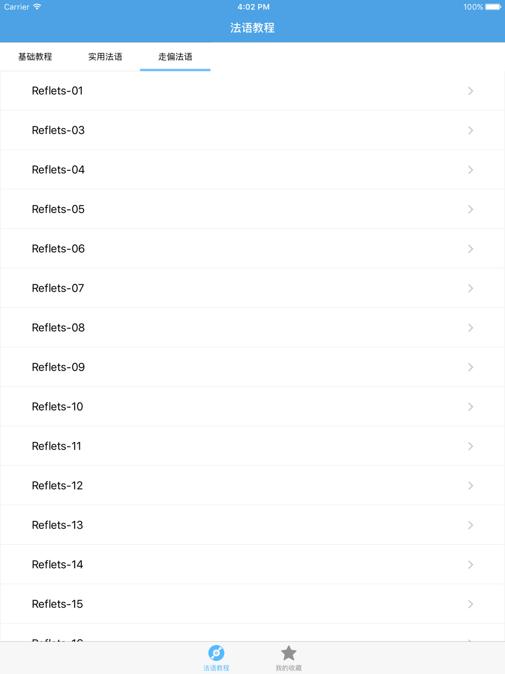Viewport: 505px width, 674px height.
Task: Tap the chevron beside Reflets-09
Action: point(470,367)
